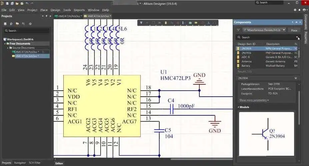
Task: Switch to the Navigator panel tab
Action: (x=20, y=163)
